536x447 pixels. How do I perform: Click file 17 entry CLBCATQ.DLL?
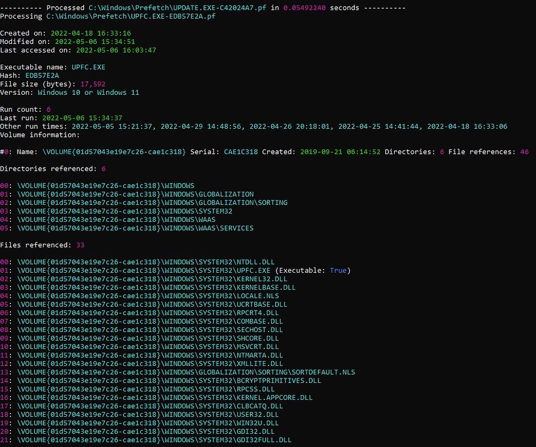point(142,406)
